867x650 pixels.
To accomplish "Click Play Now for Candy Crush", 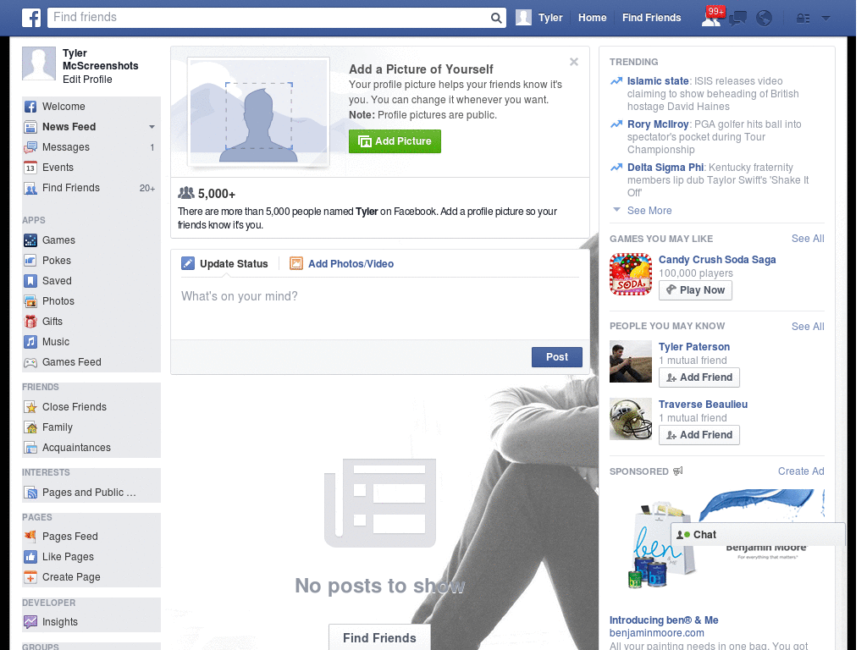I will (695, 290).
